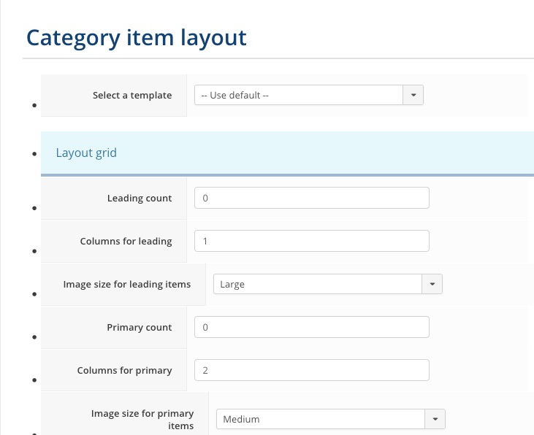Open the Select a template dropdown
Image resolution: width=534 pixels, height=435 pixels.
pyautogui.click(x=309, y=95)
